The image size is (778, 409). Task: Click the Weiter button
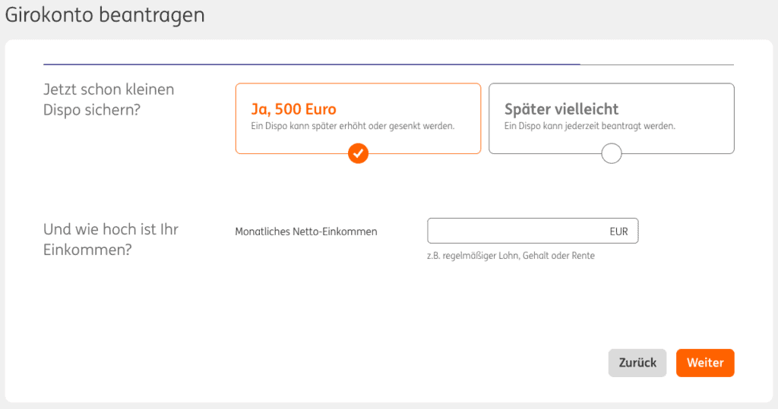click(705, 363)
